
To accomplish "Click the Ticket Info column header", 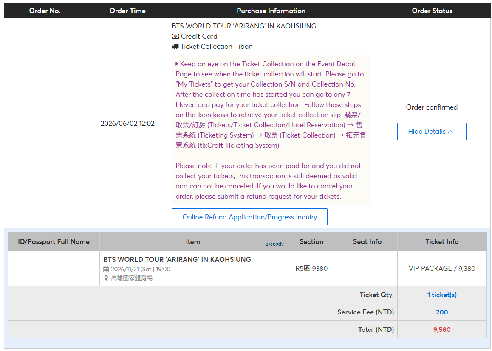I will tap(442, 241).
